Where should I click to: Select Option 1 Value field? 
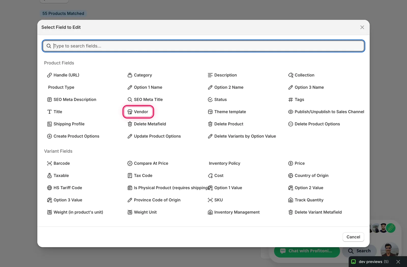[x=225, y=188]
